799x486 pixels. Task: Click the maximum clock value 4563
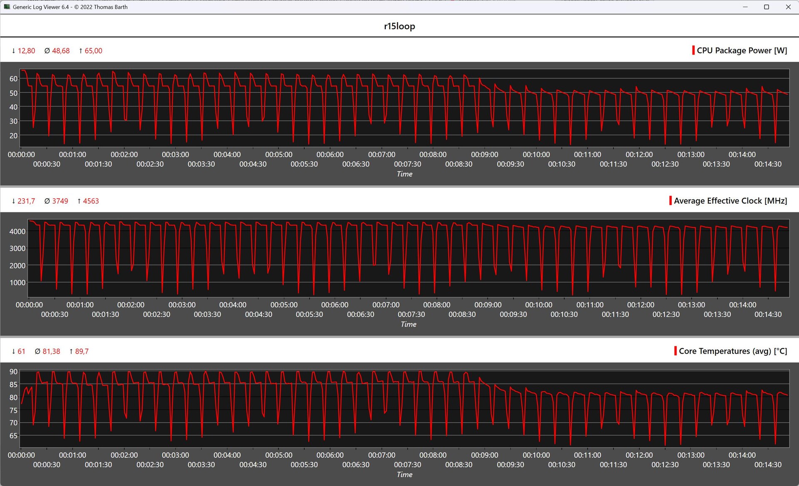91,201
